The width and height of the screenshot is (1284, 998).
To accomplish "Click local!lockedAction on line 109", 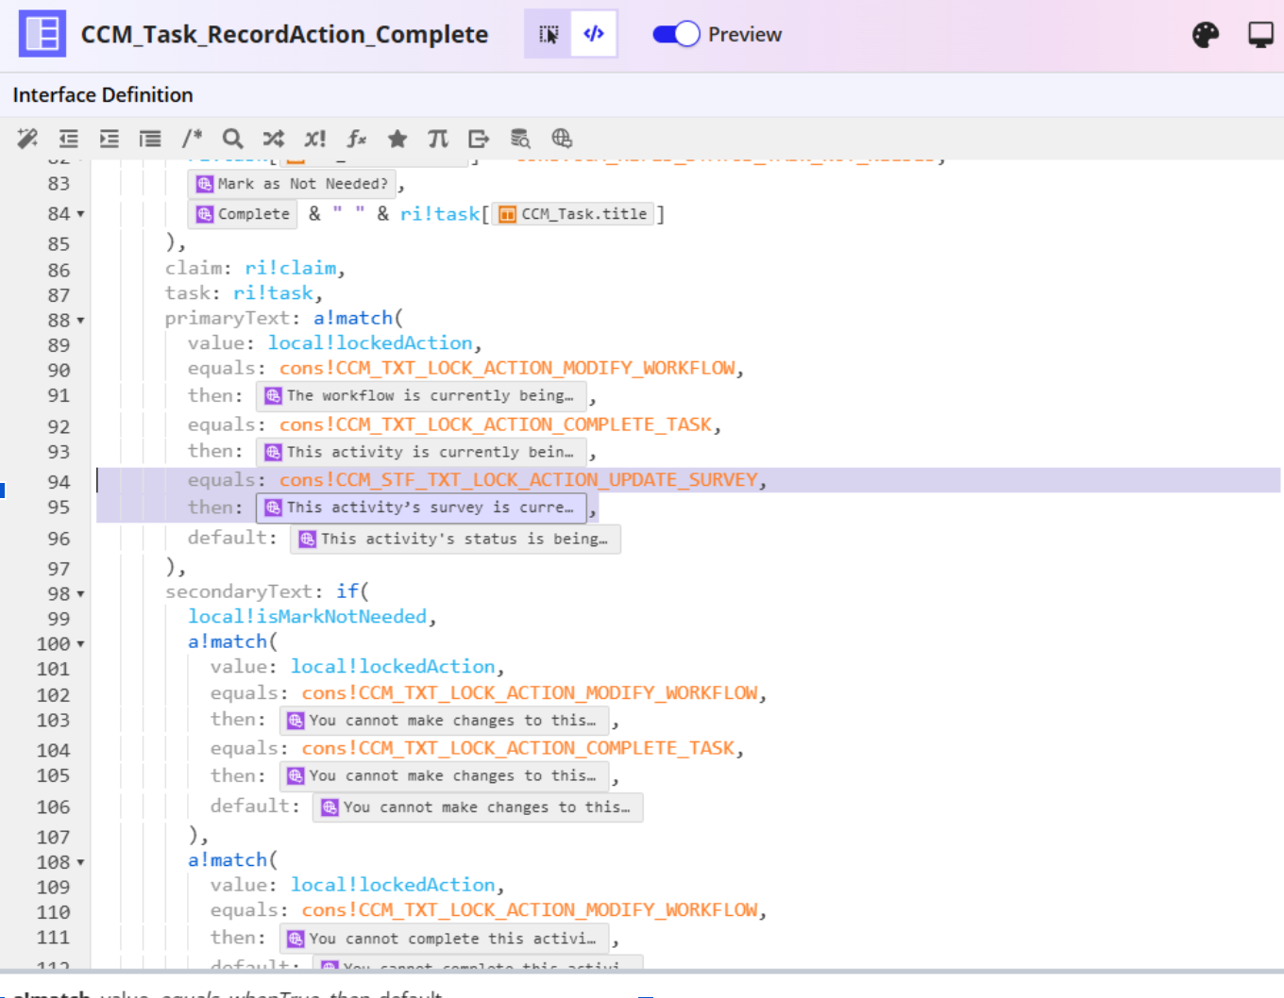I will [393, 886].
